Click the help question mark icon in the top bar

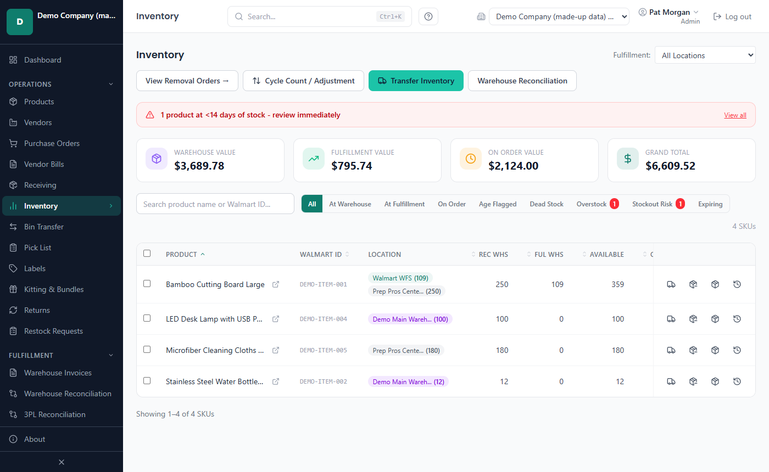[428, 16]
